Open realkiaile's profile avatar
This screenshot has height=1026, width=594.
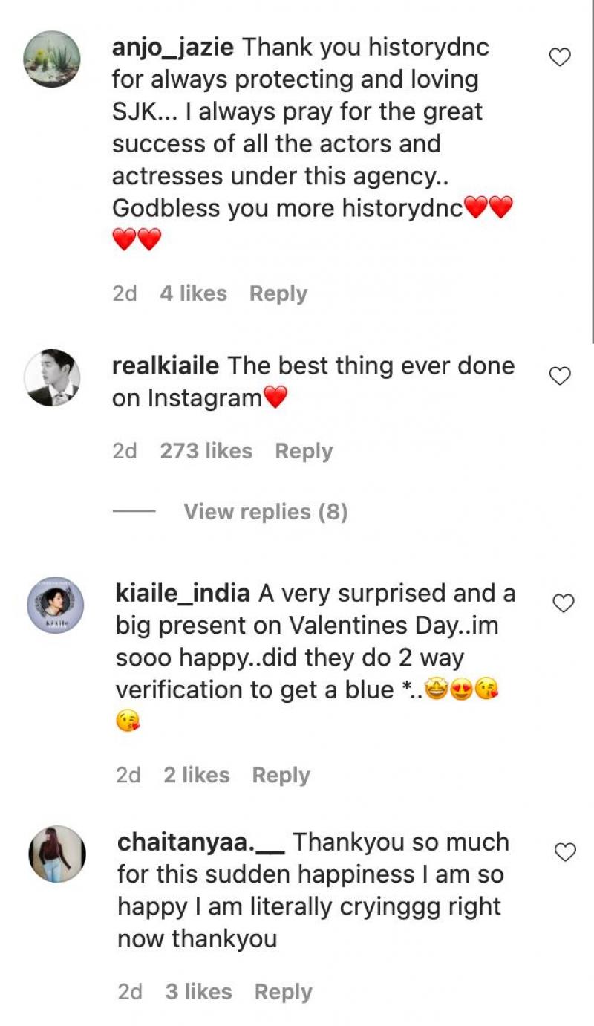tap(53, 377)
